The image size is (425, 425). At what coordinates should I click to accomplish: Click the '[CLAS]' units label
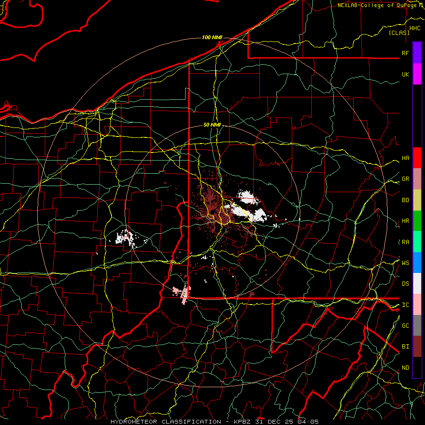[399, 33]
